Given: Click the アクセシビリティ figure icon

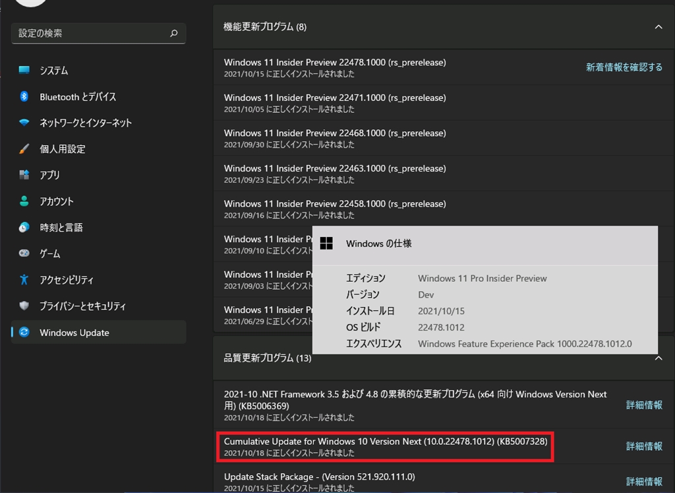Looking at the screenshot, I should point(24,280).
